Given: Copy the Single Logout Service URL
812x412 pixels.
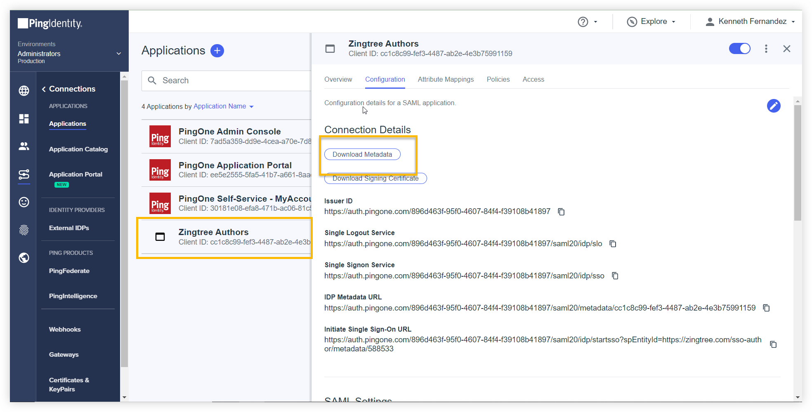Looking at the screenshot, I should [x=613, y=244].
